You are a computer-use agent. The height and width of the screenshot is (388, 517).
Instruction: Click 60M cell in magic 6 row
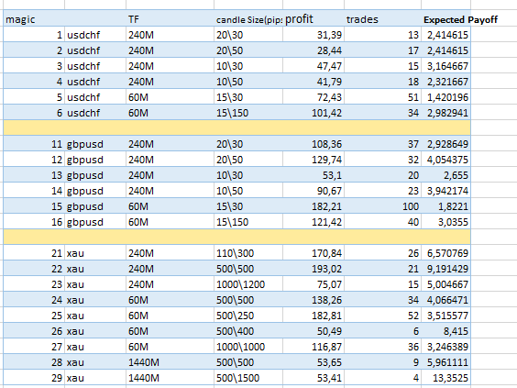tap(170, 113)
